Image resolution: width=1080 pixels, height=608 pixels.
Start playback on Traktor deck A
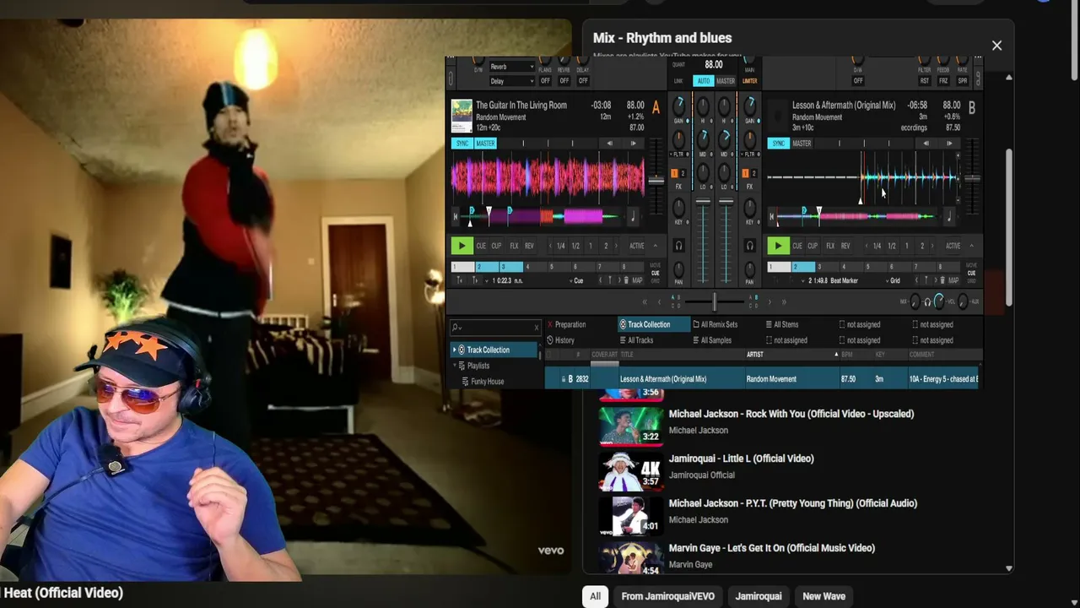462,246
